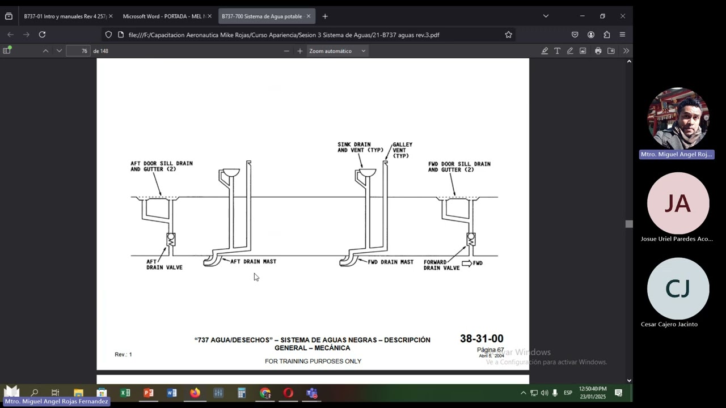Print the PDF document
Screen dimensions: 726x408
coord(598,51)
